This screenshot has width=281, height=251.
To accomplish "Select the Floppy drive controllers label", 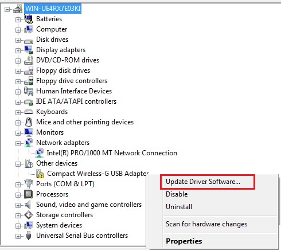I will pyautogui.click(x=72, y=81).
